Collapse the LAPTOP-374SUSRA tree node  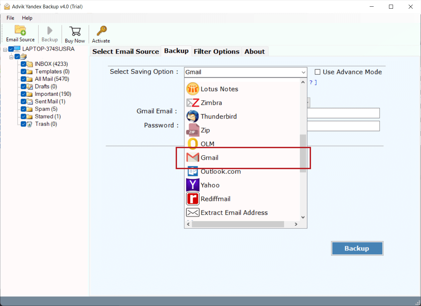(x=5, y=49)
